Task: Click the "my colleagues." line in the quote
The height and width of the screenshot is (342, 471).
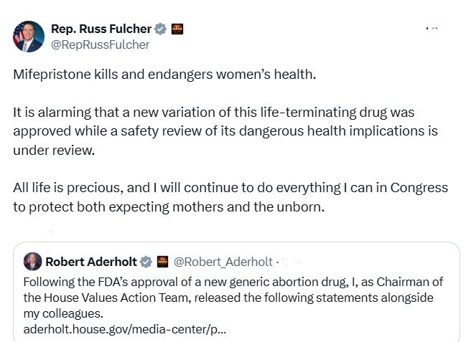Action: click(63, 313)
